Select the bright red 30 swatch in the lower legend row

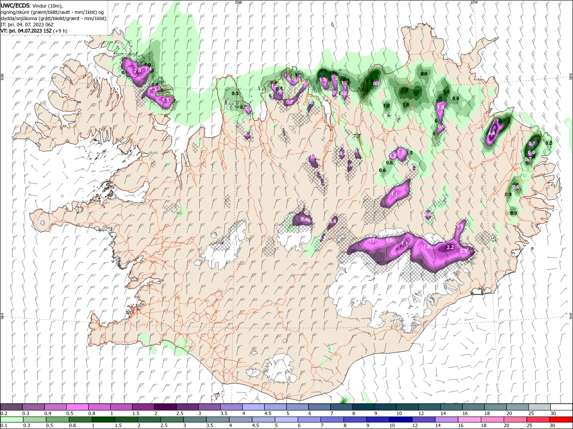tap(561, 420)
